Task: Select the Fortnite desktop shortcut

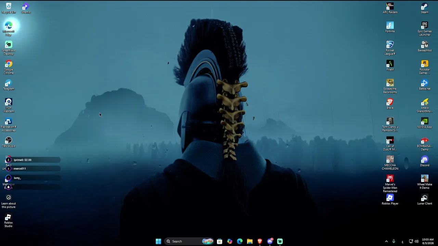Action: [390, 27]
